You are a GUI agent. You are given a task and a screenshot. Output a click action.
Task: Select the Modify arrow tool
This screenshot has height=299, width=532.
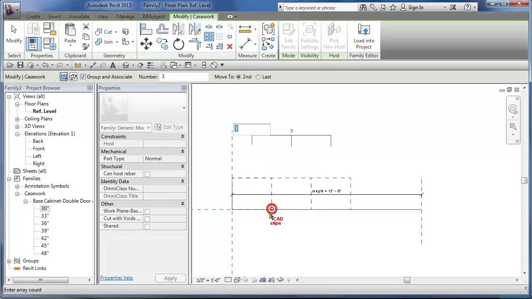click(14, 34)
